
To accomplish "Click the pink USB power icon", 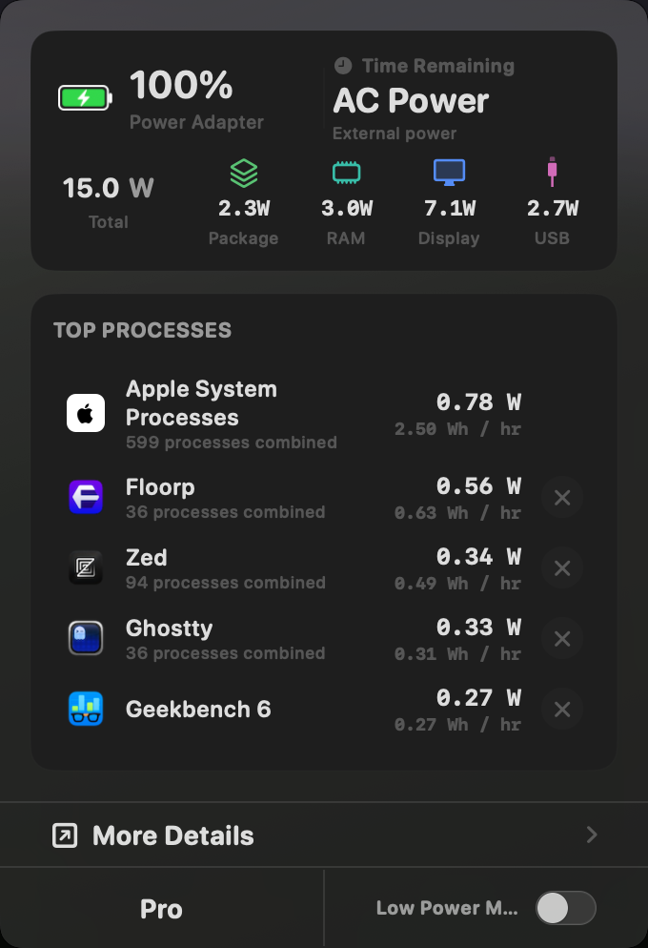I will [552, 172].
